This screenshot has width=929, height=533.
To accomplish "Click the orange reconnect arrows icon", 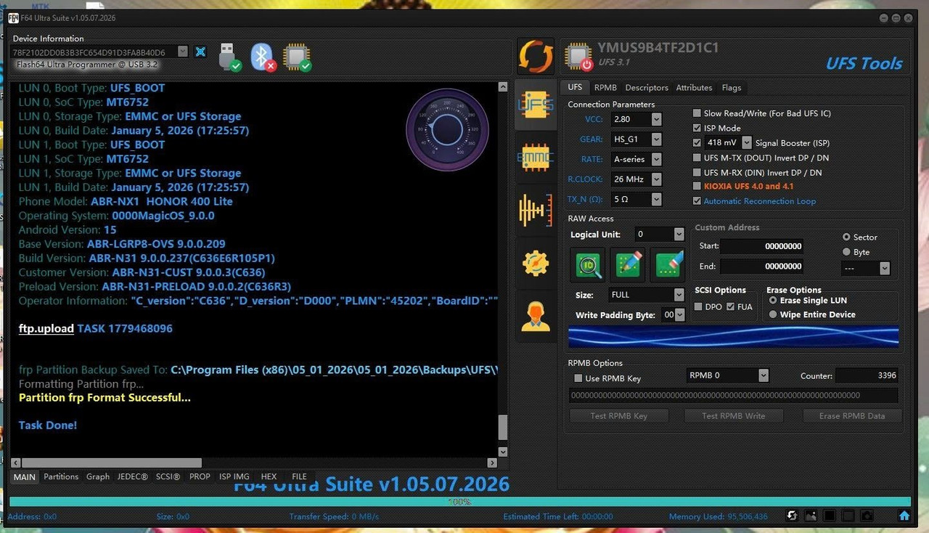I will pyautogui.click(x=536, y=57).
